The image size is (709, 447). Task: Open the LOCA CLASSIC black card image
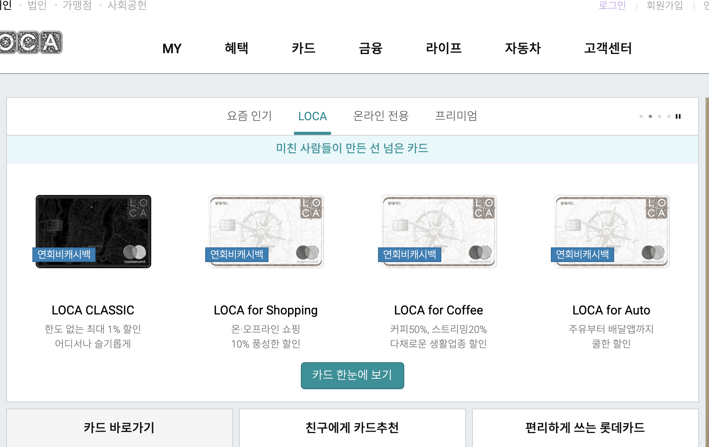tap(93, 231)
